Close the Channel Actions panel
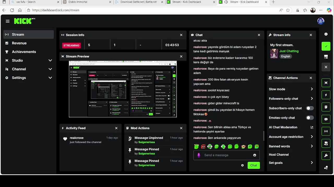The height and width of the screenshot is (187, 334). 311,78
